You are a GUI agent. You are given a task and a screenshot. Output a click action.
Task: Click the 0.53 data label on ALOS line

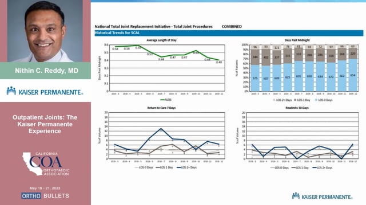[196, 53]
